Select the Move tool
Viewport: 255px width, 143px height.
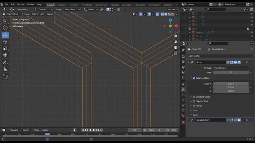tap(5, 35)
